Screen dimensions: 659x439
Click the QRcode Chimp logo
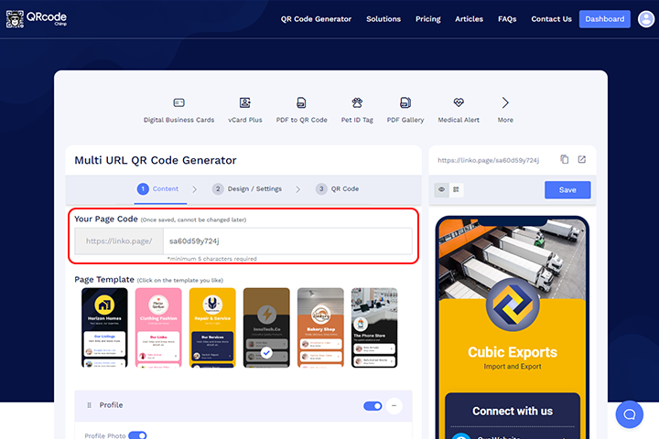point(37,18)
